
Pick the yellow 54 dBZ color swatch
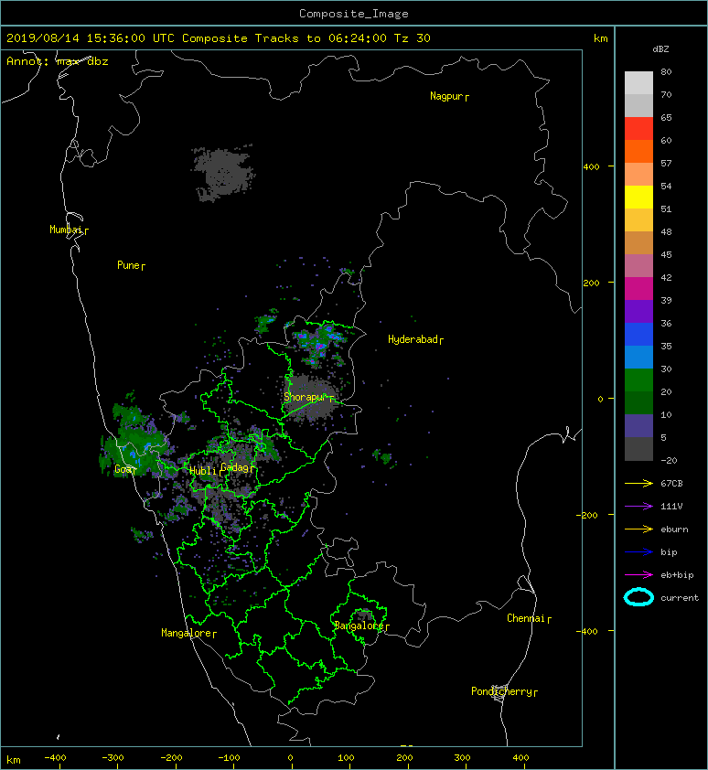tap(638, 197)
